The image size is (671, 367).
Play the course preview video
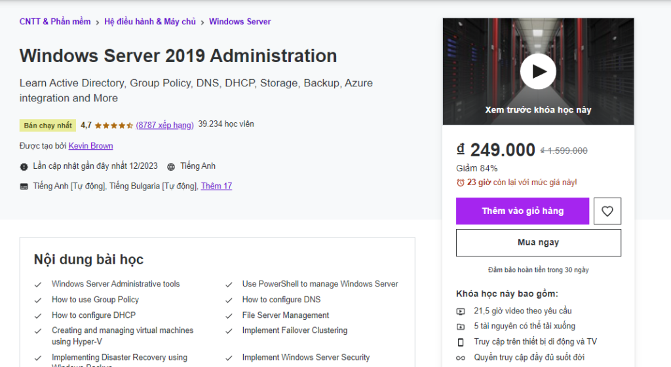click(538, 71)
